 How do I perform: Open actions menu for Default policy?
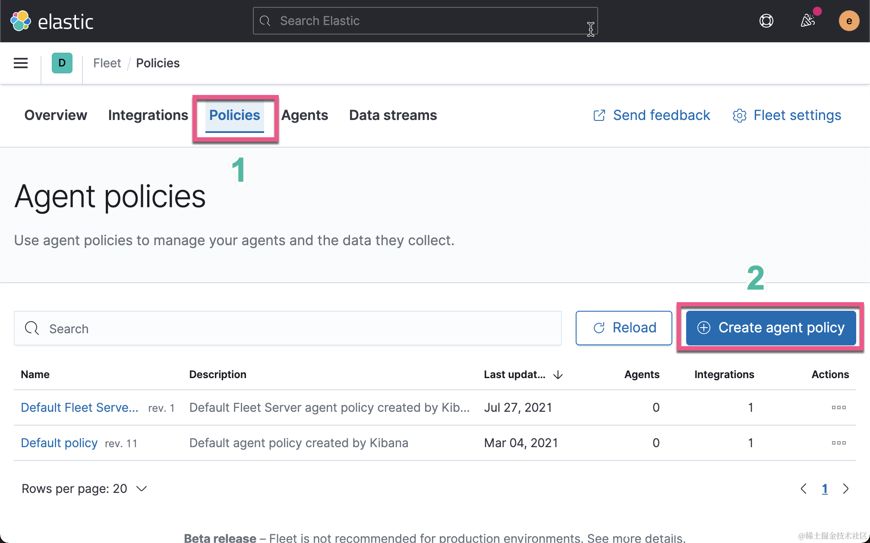(x=838, y=443)
